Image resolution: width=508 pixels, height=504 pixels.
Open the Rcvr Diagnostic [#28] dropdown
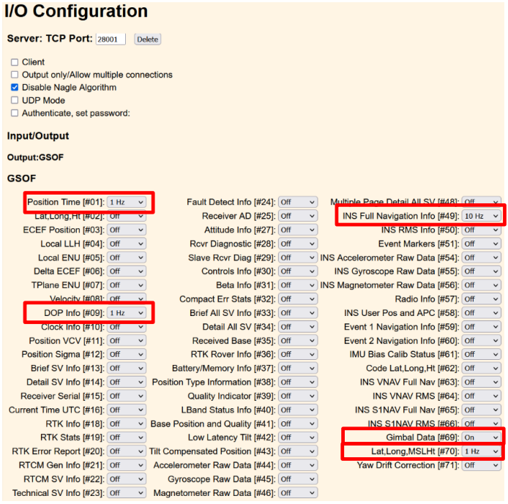tap(298, 244)
